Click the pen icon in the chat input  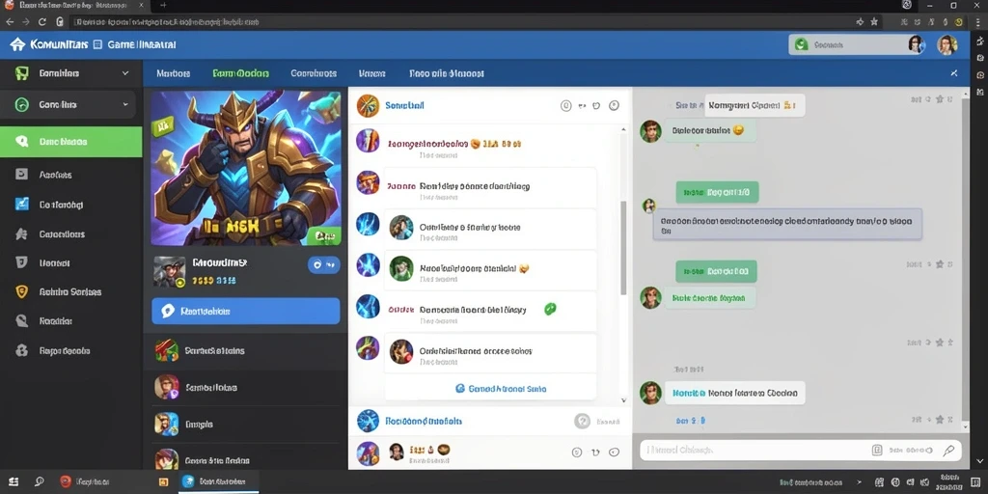[948, 450]
